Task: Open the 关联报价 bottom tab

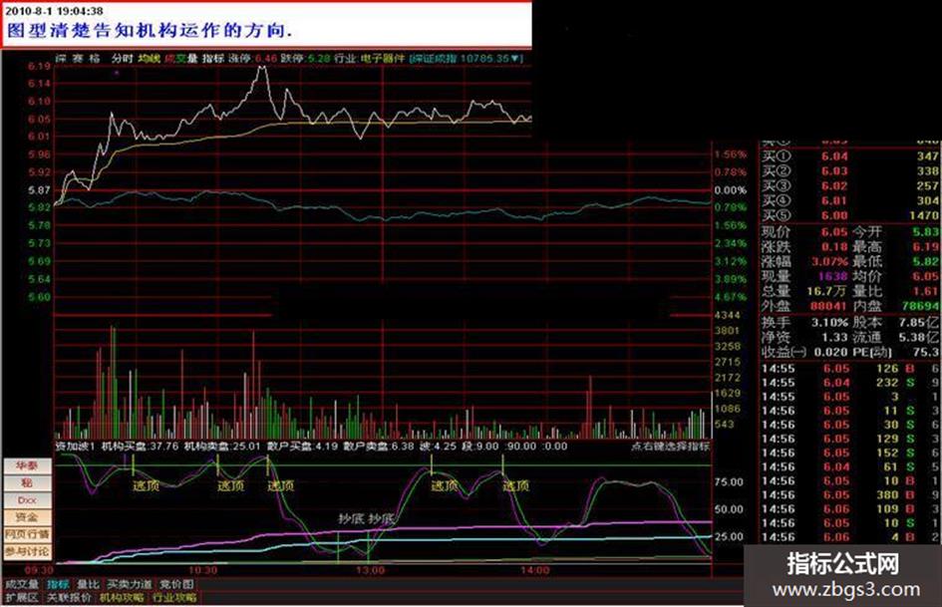Action: [x=69, y=597]
